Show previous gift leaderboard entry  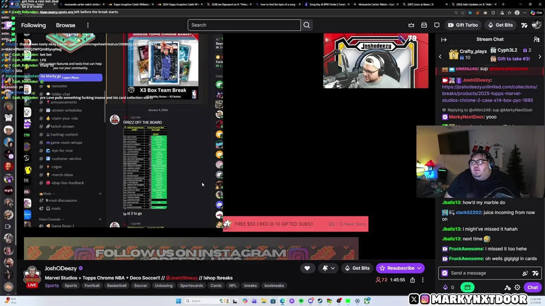(x=440, y=57)
